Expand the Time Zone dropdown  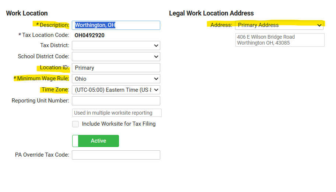[116, 90]
